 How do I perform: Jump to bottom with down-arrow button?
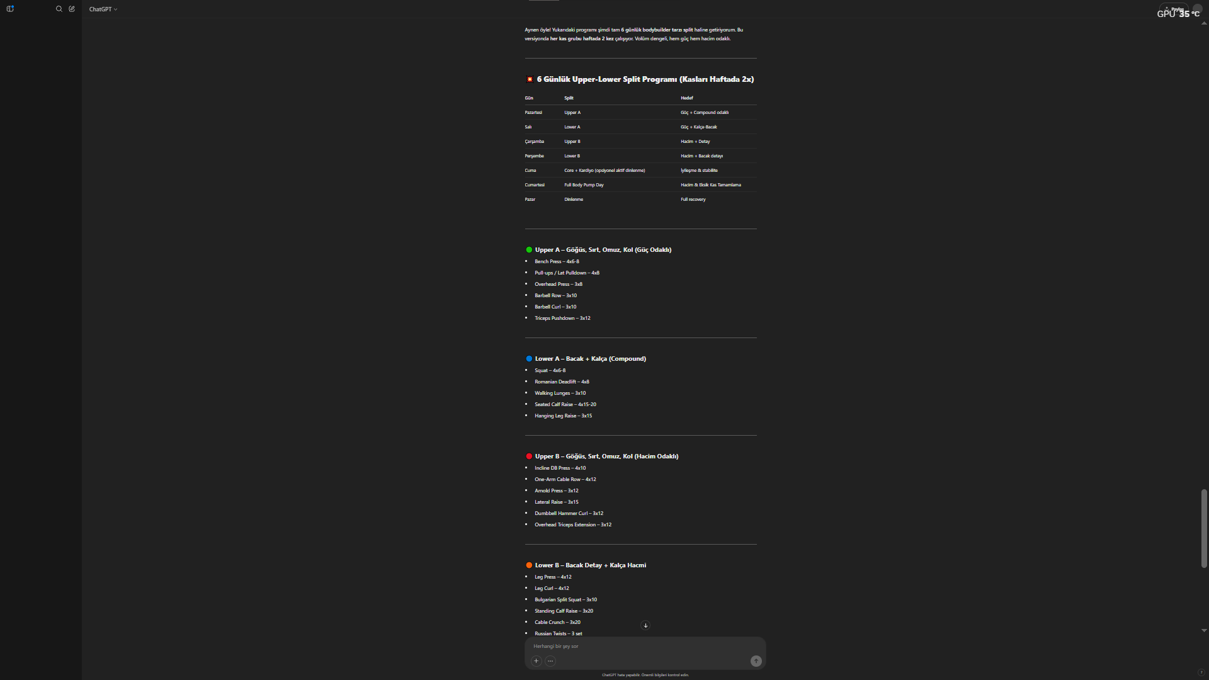point(645,625)
